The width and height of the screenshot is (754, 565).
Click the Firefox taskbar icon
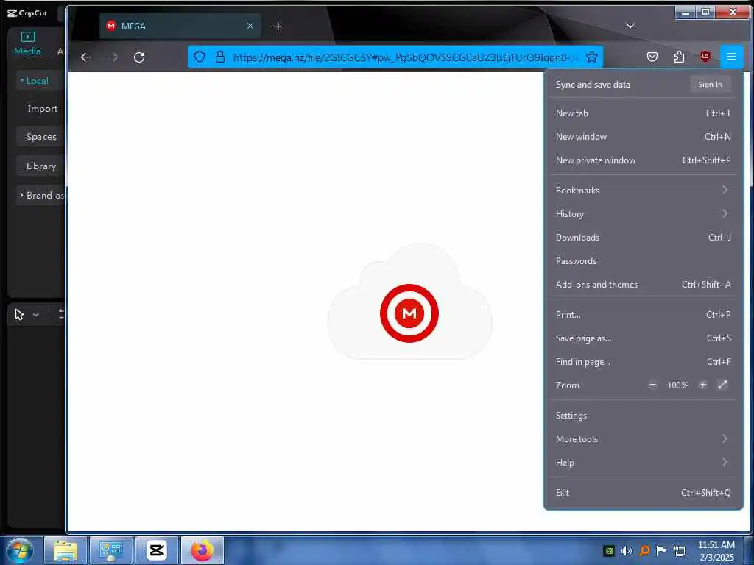click(202, 550)
